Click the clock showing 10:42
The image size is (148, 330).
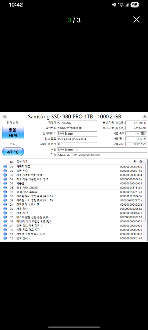pos(16,5)
